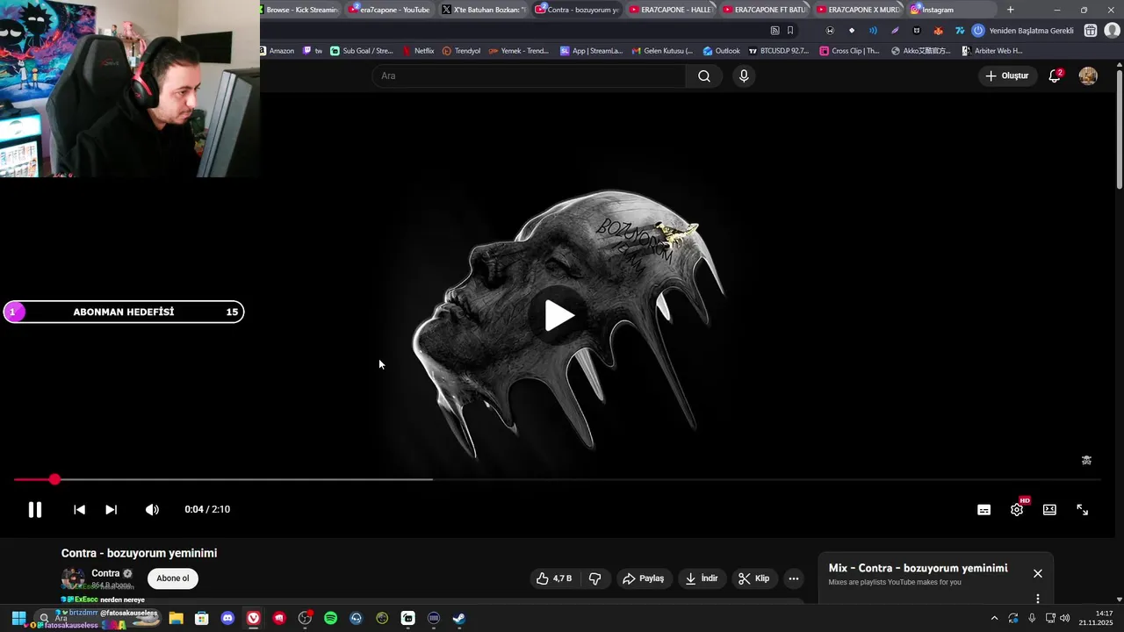This screenshot has height=632, width=1124.
Task: Click the buffered part of the video timeline
Action: click(246, 479)
